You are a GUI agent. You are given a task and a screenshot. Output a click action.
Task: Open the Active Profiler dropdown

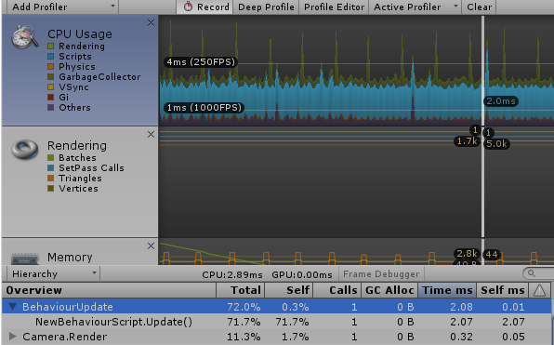coord(415,7)
